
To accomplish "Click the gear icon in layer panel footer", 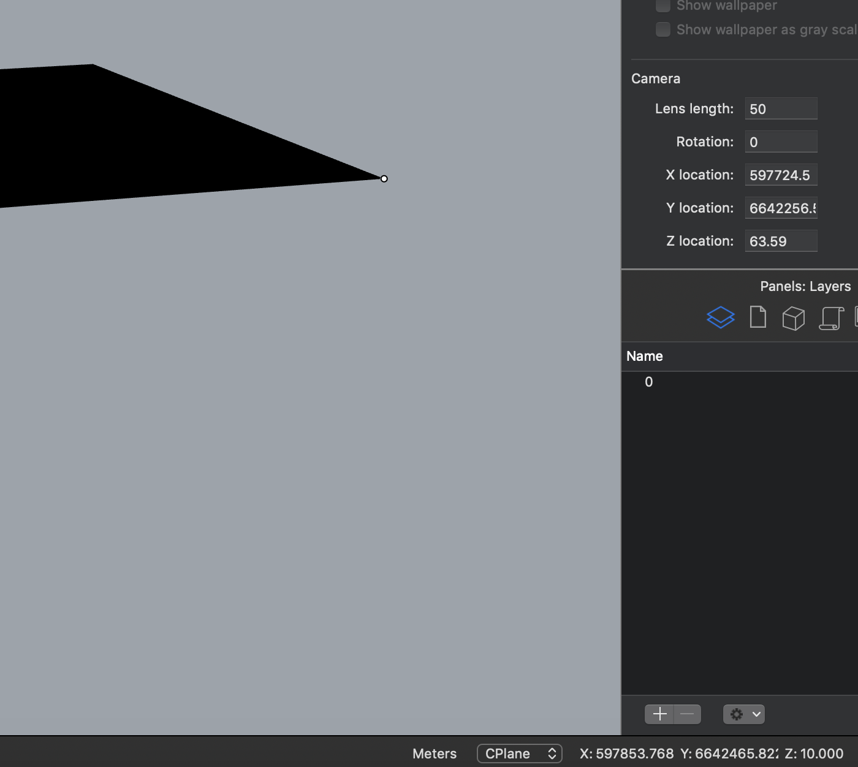I will (x=737, y=714).
